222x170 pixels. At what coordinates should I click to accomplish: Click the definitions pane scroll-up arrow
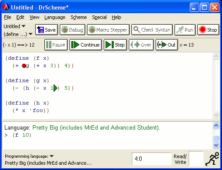[x=216, y=56]
